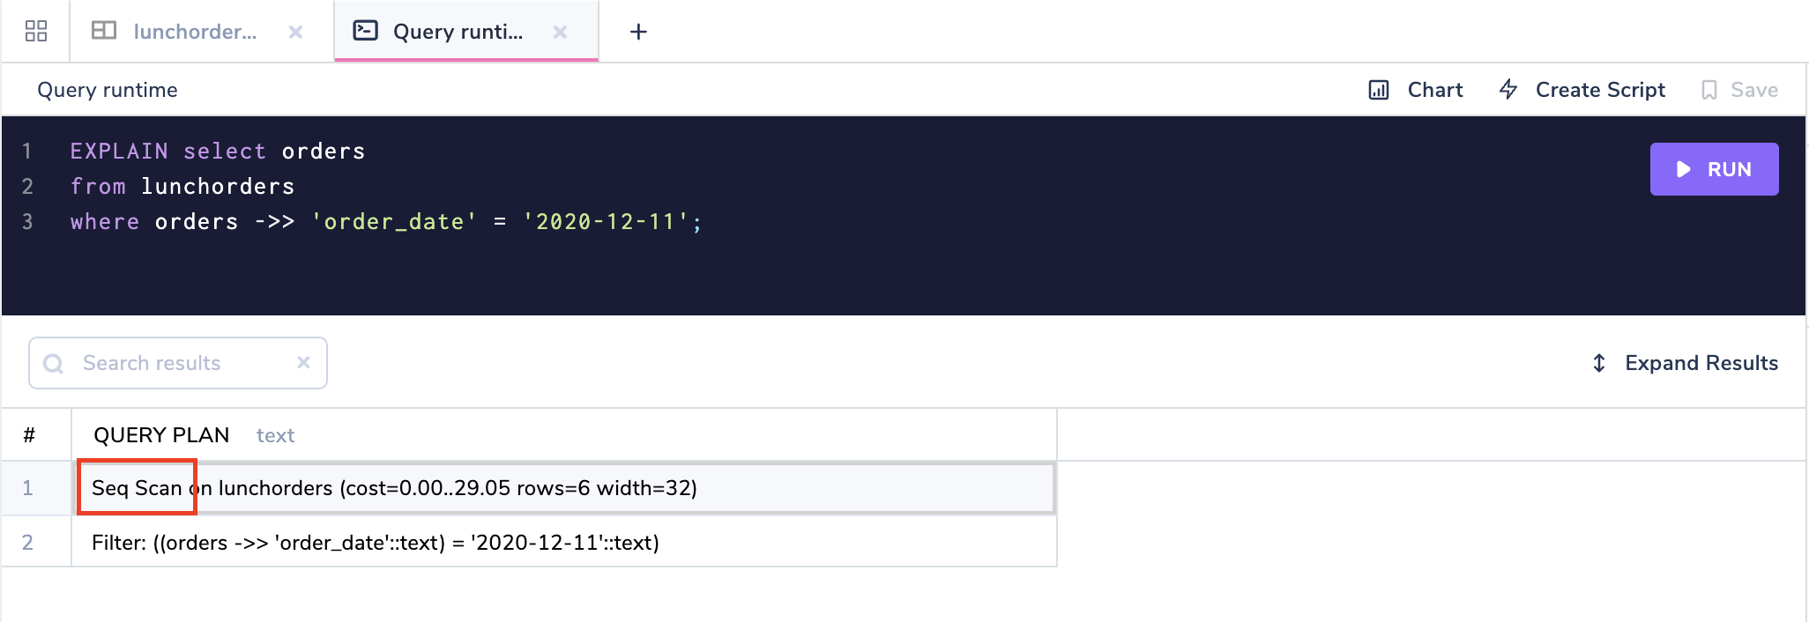Click the Query runtime title text
1809x622 pixels.
108,90
